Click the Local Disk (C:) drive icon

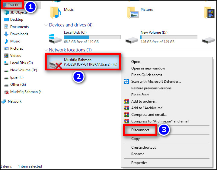click(55, 38)
